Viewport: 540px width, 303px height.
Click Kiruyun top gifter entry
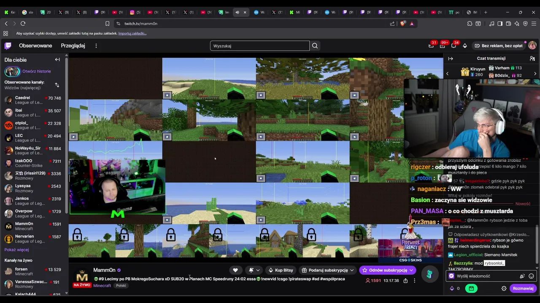point(473,72)
